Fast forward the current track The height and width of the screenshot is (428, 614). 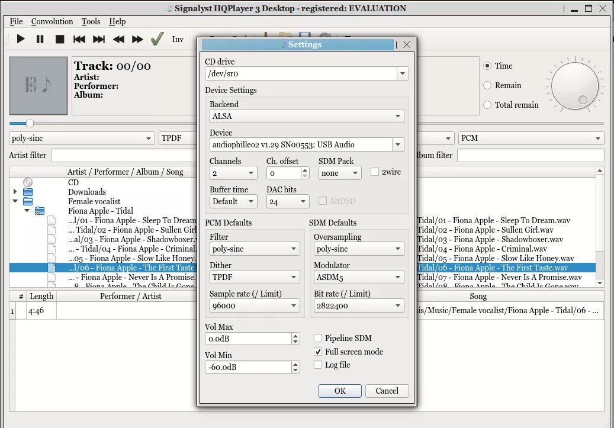(x=137, y=38)
